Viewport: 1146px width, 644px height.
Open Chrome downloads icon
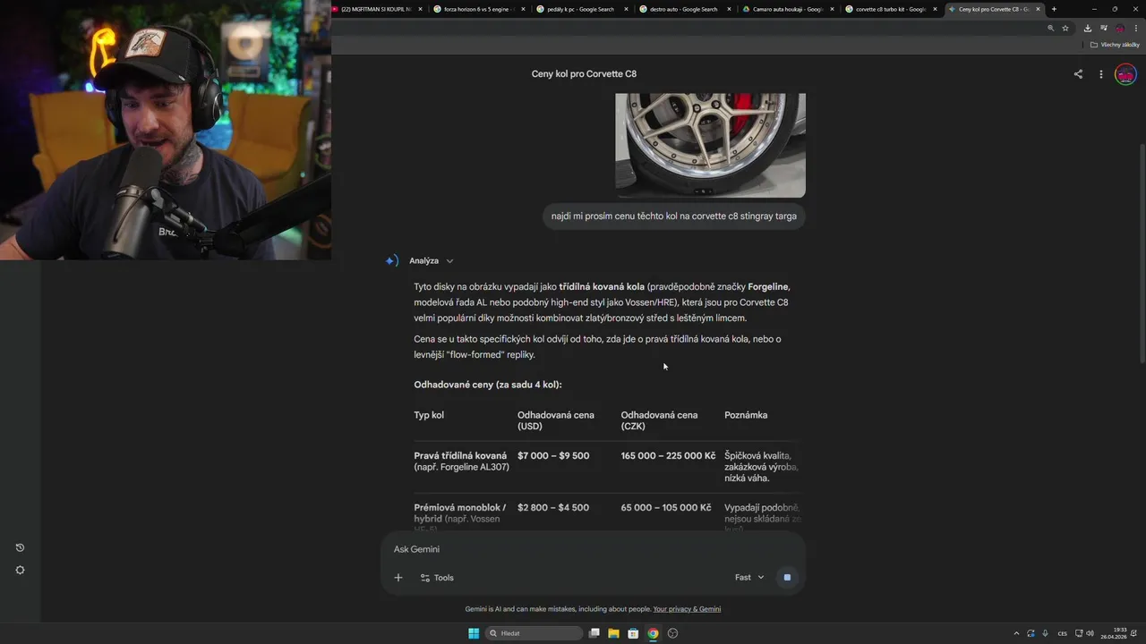[x=1087, y=28]
